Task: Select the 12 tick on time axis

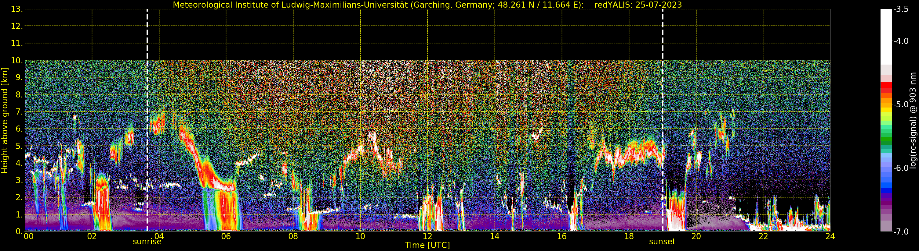Action: [427, 236]
